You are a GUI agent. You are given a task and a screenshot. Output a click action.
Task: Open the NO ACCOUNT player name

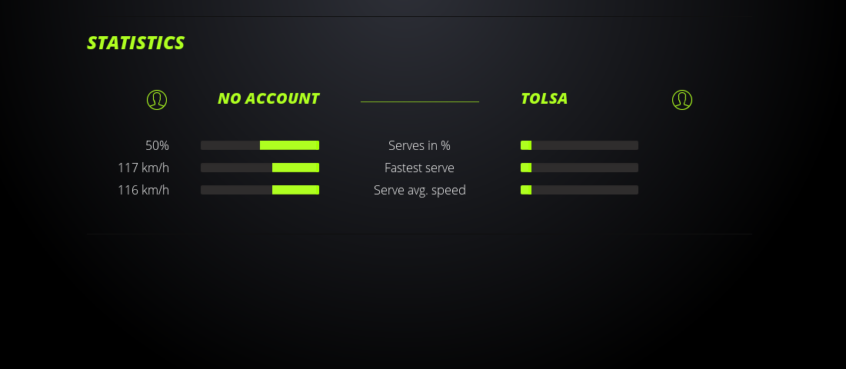click(x=268, y=98)
